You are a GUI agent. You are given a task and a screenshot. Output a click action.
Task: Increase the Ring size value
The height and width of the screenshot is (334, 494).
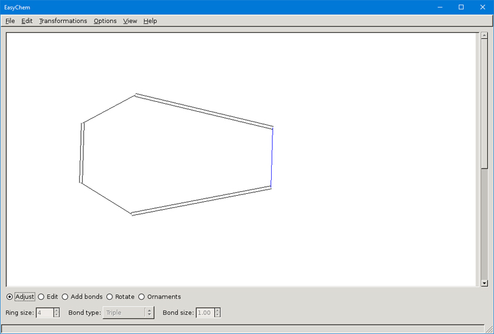click(56, 311)
